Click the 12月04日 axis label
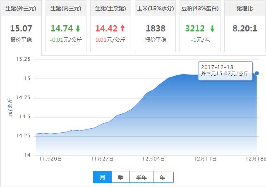The image size is (266, 187). coord(153,159)
